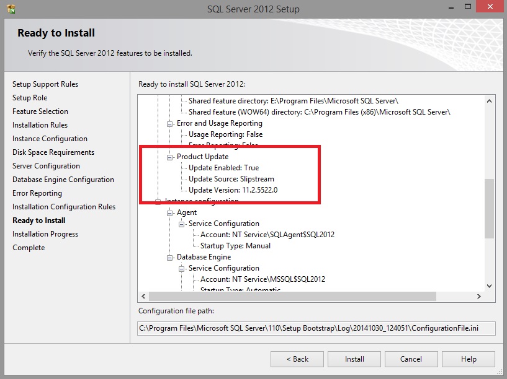Select Installation Configuration Rules step
The width and height of the screenshot is (507, 379).
tap(64, 207)
